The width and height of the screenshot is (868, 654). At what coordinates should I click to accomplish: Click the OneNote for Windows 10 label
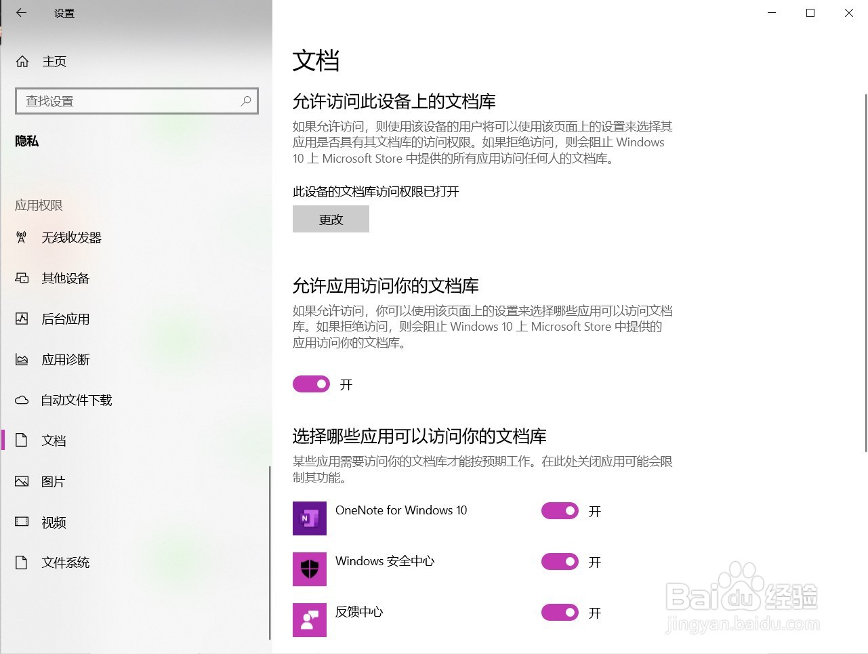pyautogui.click(x=401, y=510)
